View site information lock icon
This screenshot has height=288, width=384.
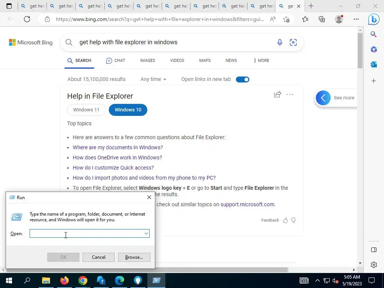[47, 19]
